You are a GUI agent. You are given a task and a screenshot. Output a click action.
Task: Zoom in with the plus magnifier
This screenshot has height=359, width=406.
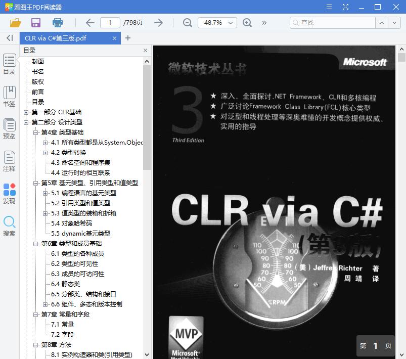247,23
